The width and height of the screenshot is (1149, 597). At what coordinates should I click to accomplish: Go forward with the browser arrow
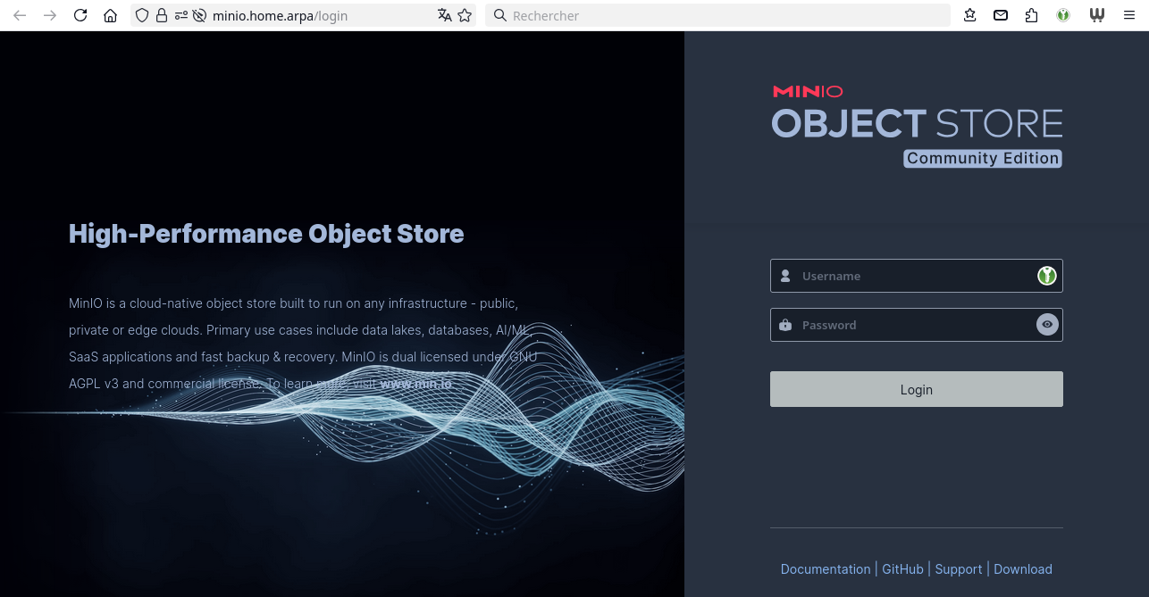pyautogui.click(x=50, y=15)
